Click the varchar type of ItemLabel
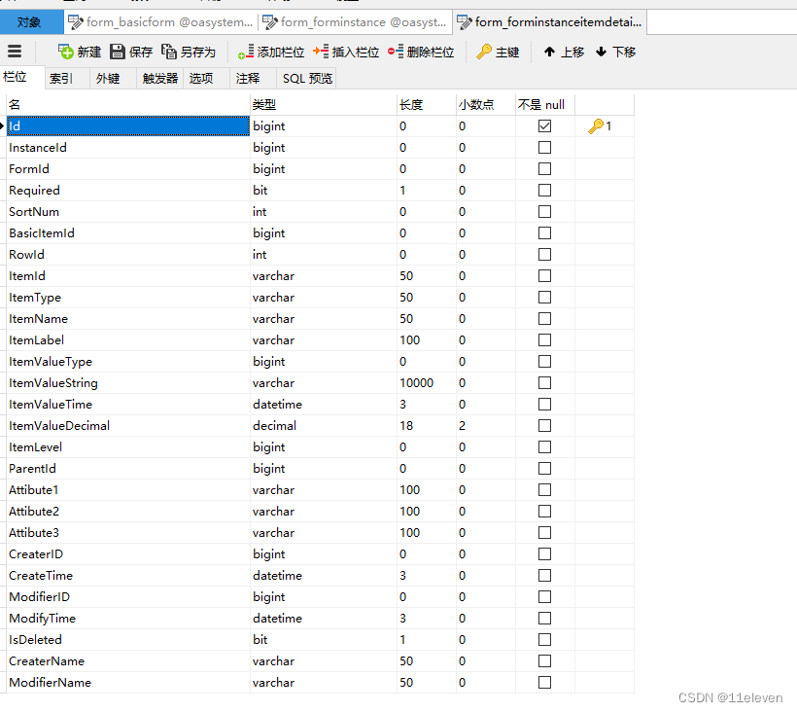797x712 pixels. point(324,340)
